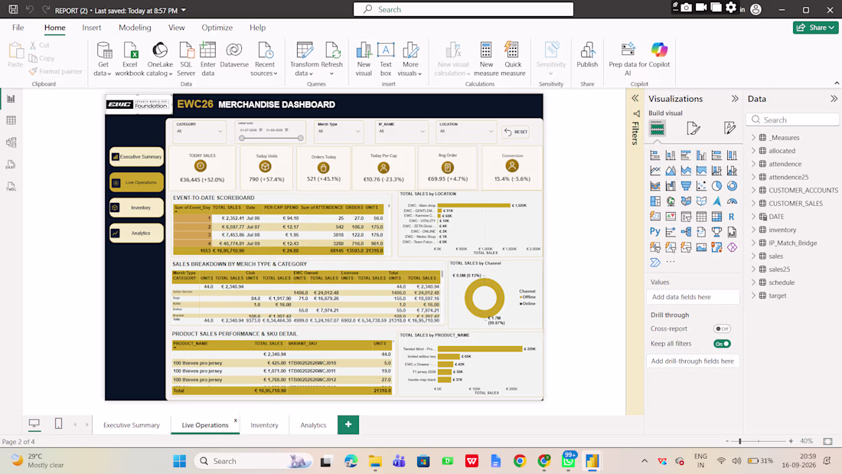Image resolution: width=842 pixels, height=474 pixels.
Task: Open the Format visual pane icon
Action: [x=694, y=129]
